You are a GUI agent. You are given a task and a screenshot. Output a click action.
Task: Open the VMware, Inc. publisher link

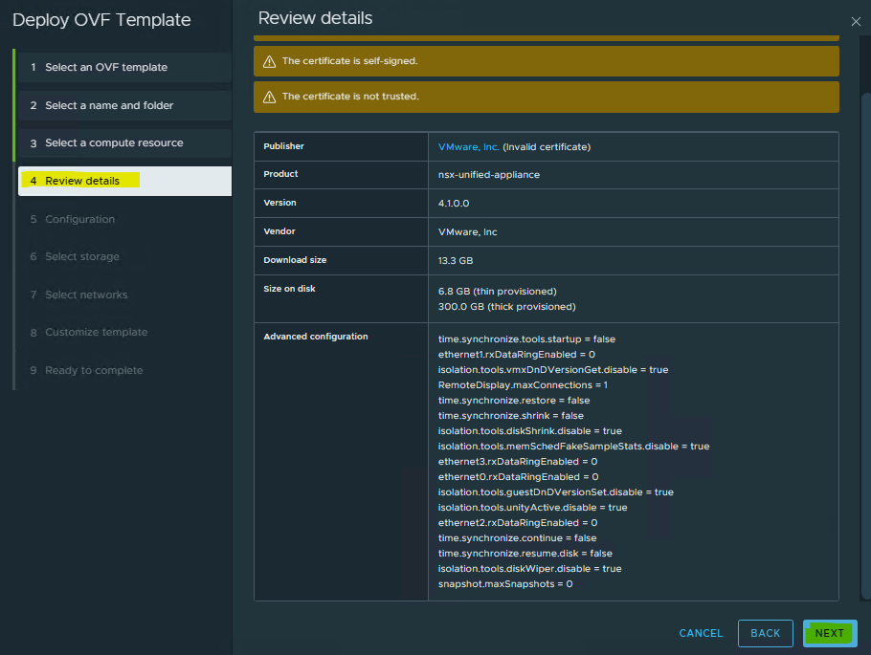pyautogui.click(x=468, y=147)
